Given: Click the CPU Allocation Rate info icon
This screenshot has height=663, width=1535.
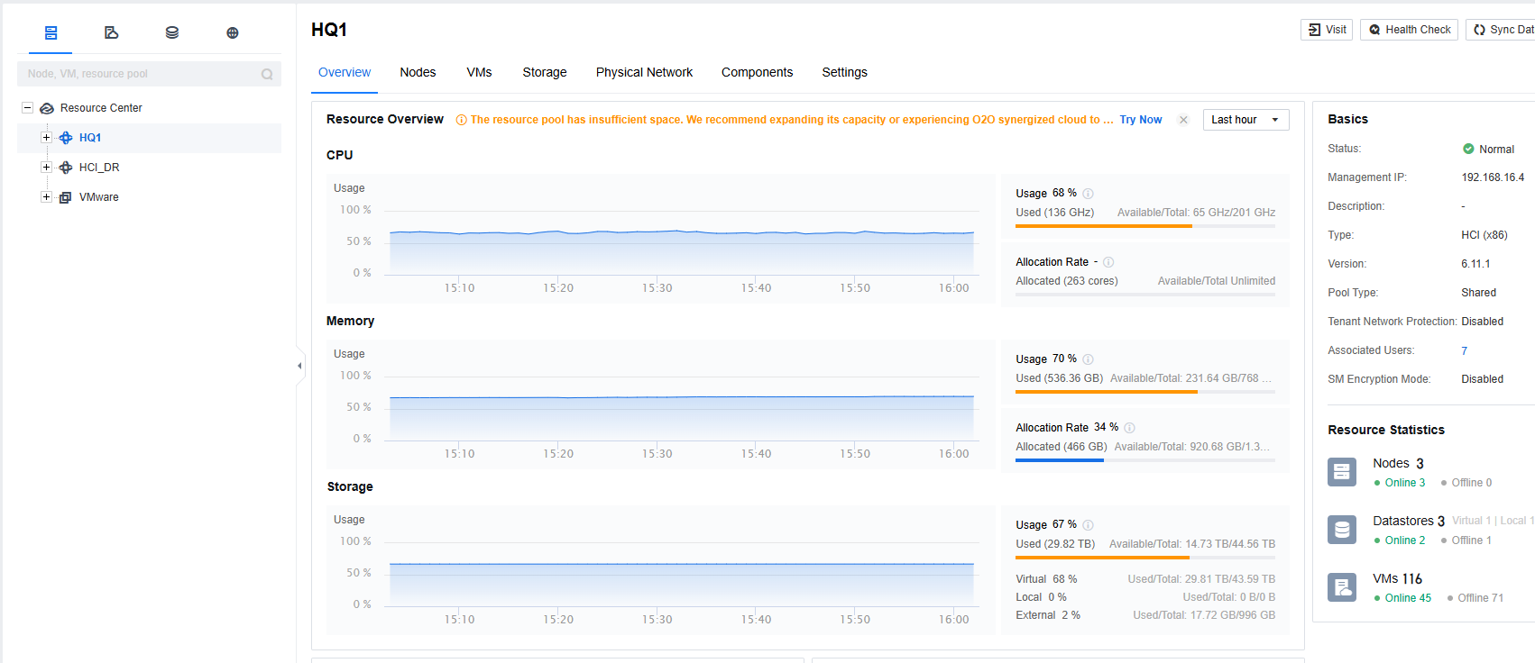Looking at the screenshot, I should point(1108,262).
